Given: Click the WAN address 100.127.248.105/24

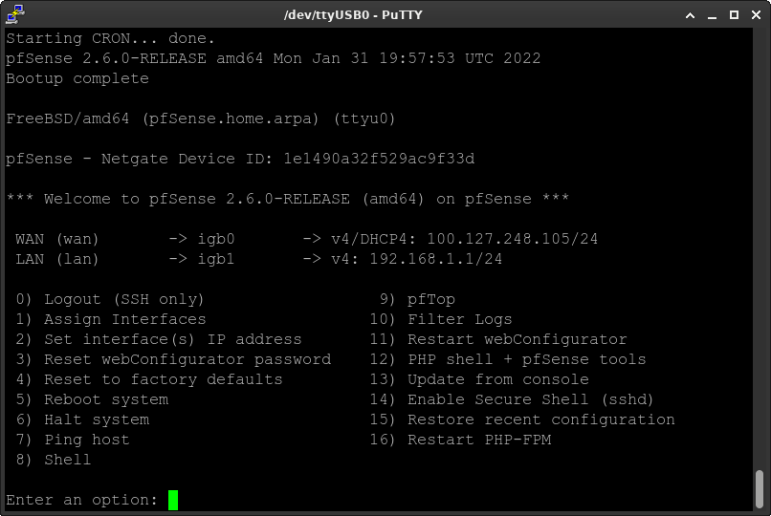Looking at the screenshot, I should point(513,239).
